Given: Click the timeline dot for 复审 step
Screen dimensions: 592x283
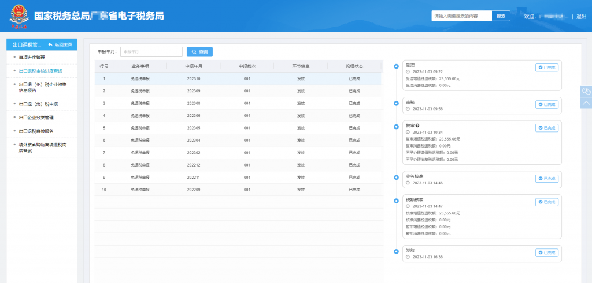Looking at the screenshot, I should tap(396, 127).
